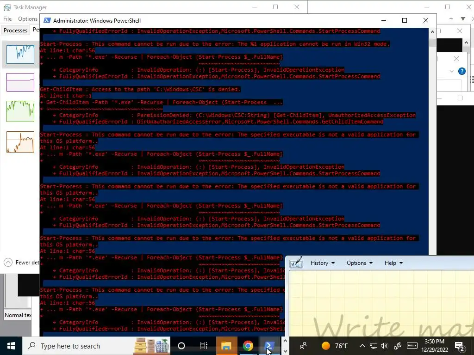Viewport: 474px width, 355px height.
Task: Switch to the Processes tab in Task Manager
Action: (x=15, y=30)
